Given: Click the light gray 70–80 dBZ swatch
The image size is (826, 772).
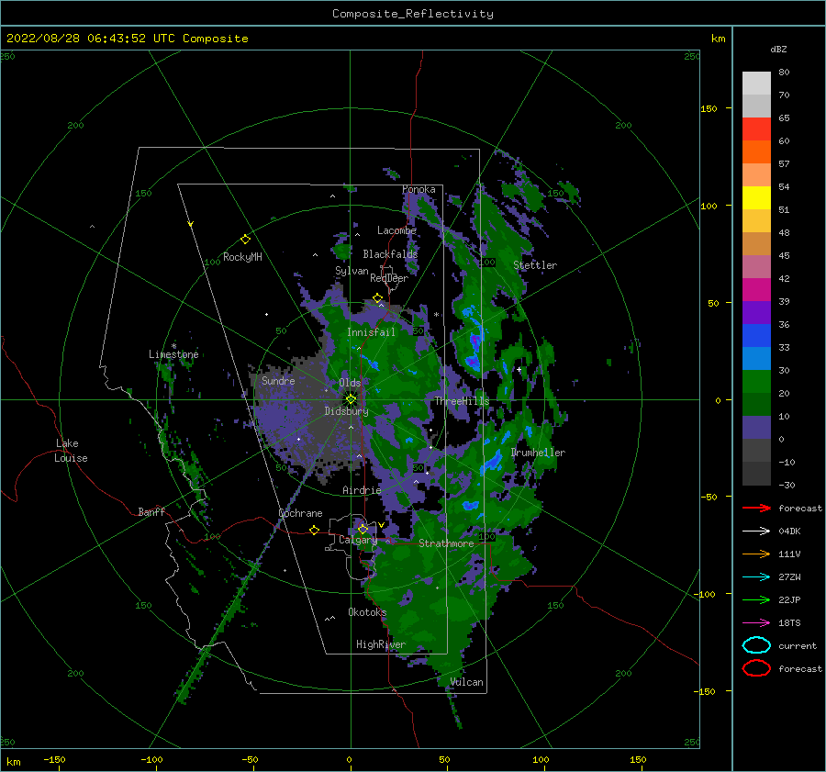Looking at the screenshot, I should click(x=756, y=84).
